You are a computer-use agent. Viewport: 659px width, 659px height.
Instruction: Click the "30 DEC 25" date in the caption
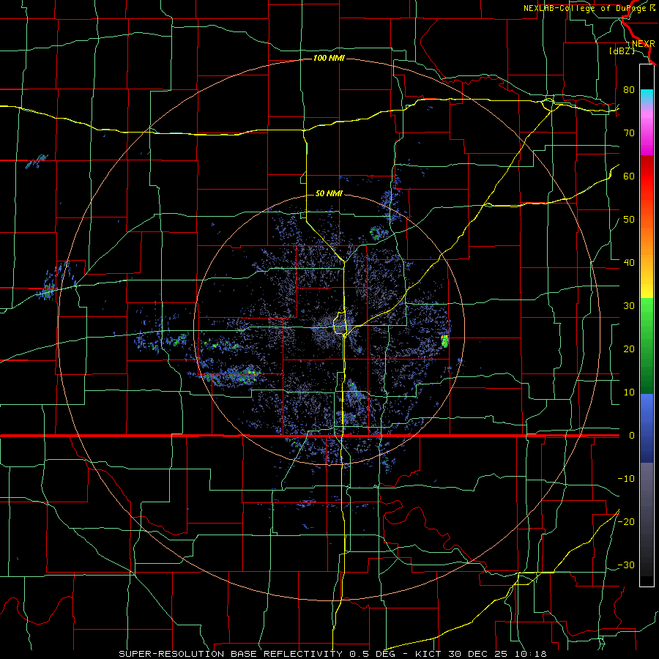coord(479,654)
